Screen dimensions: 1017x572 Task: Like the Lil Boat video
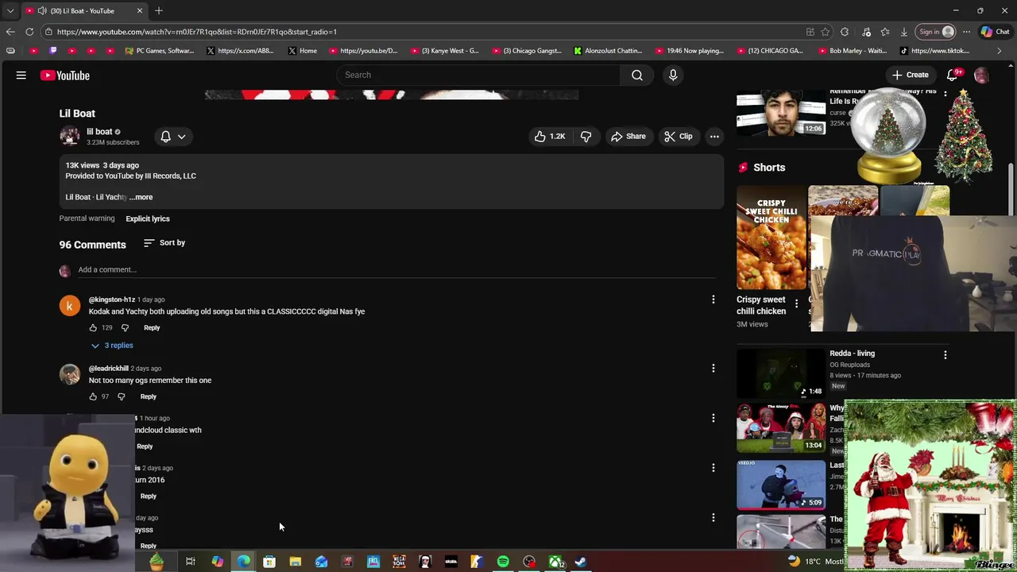550,137
